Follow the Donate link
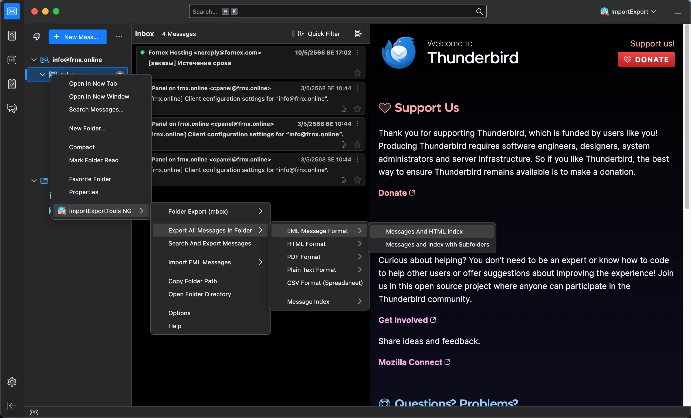Viewport: 691px width, 418px height. tap(396, 193)
